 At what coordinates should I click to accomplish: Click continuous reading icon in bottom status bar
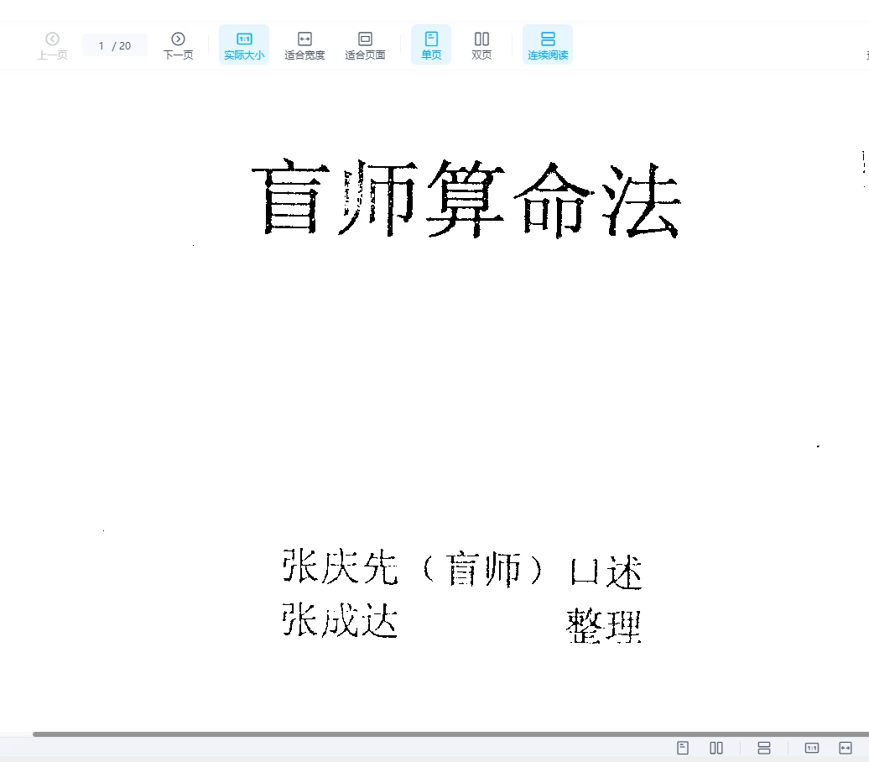(x=764, y=748)
